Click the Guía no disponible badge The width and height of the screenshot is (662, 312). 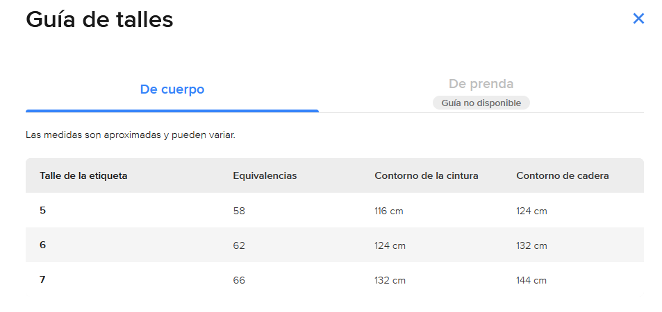(481, 103)
